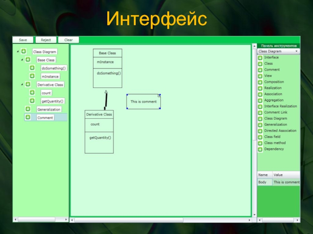The width and height of the screenshot is (313, 234).
Task: Click doSomething() method on canvas
Action: click(109, 73)
